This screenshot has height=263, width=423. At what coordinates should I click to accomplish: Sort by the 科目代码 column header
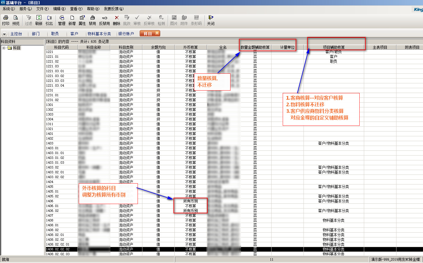tap(61, 47)
